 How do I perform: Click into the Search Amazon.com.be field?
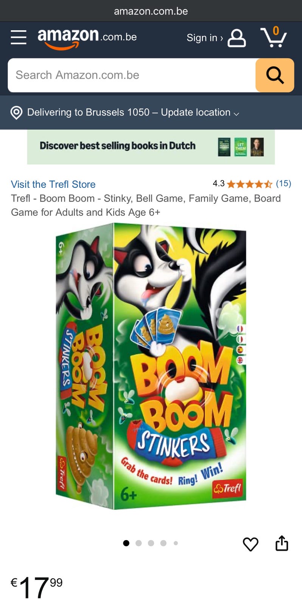coord(132,75)
